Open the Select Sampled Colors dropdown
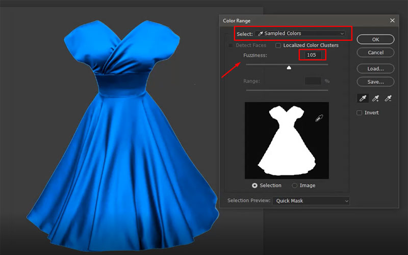The width and height of the screenshot is (408, 255). point(300,34)
